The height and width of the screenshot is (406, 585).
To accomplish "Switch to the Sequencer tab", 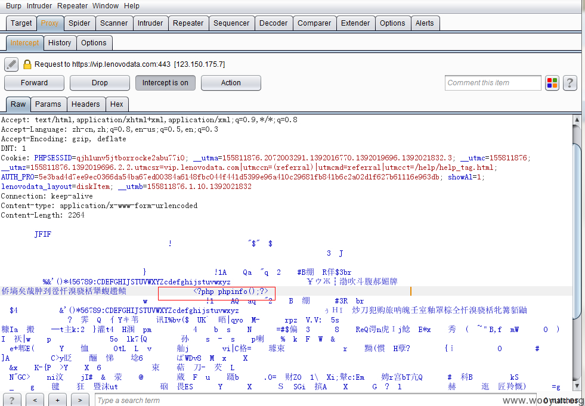I will point(231,23).
